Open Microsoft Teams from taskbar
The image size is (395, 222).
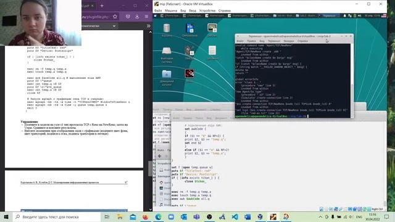click(x=196, y=216)
